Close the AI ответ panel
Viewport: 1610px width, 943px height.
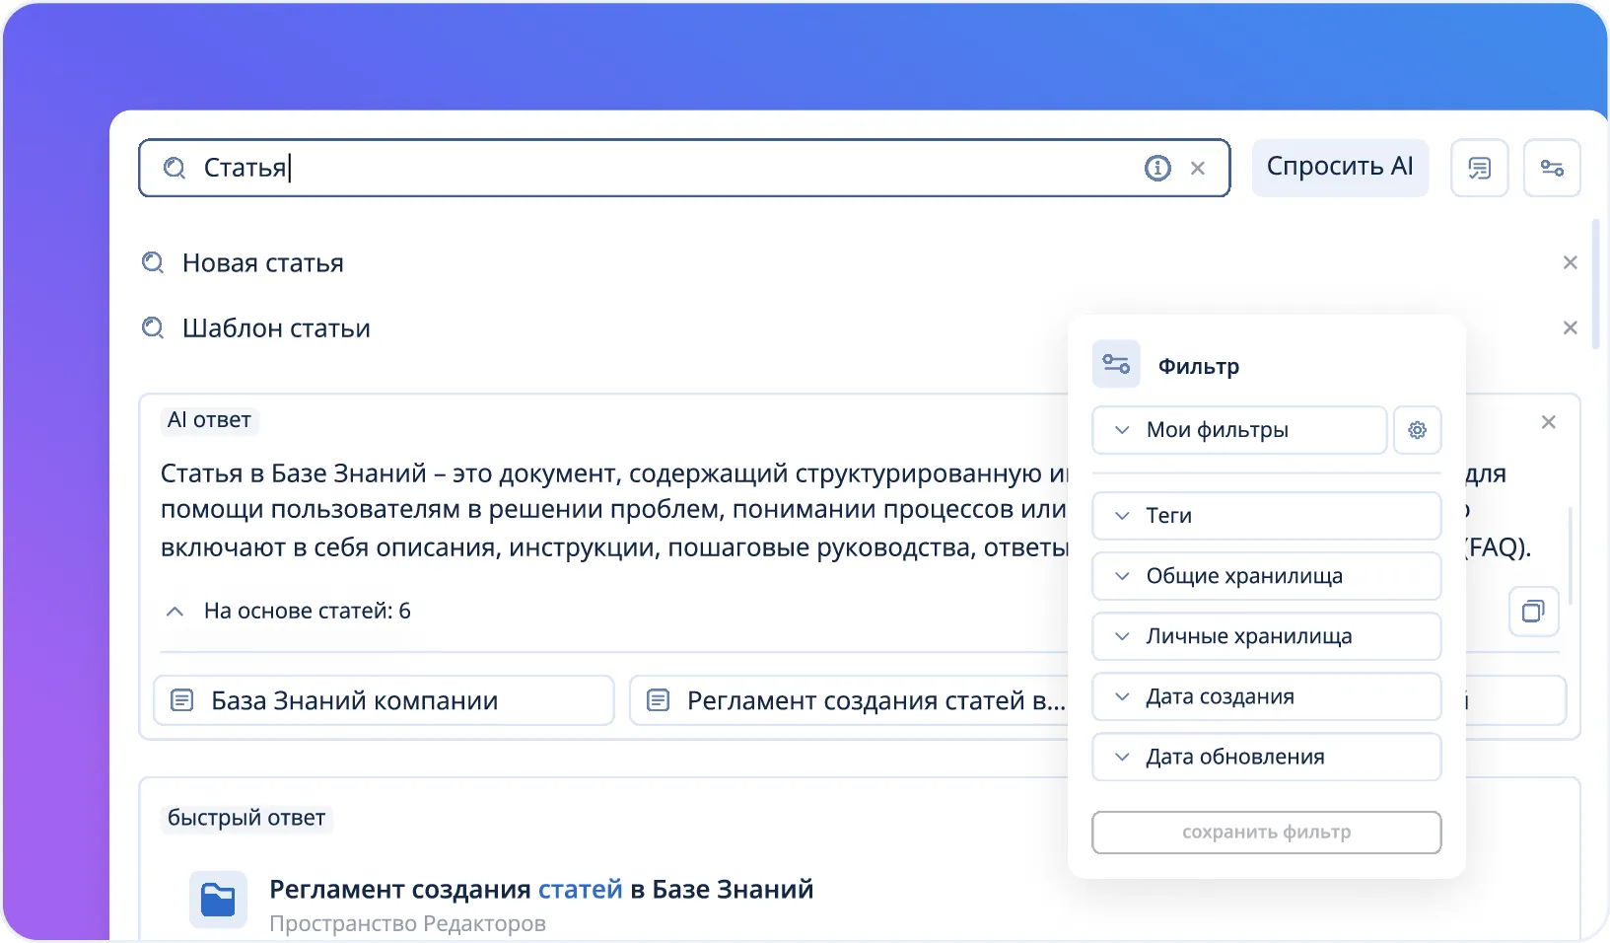(1548, 422)
